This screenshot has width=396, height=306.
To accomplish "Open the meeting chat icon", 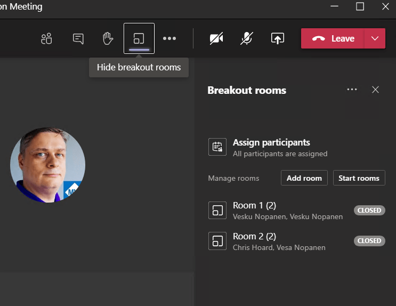I will click(x=78, y=38).
